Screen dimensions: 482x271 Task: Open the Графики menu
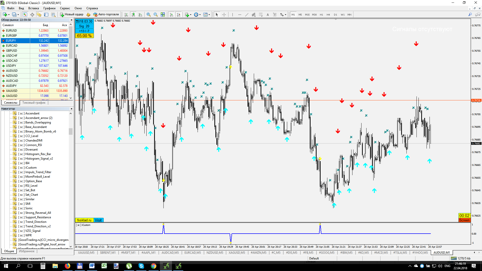point(49,8)
